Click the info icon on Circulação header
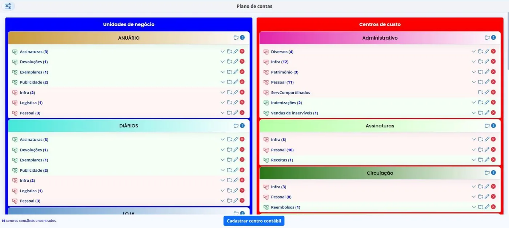Screen dimensions: 509x228 pyautogui.click(x=493, y=173)
